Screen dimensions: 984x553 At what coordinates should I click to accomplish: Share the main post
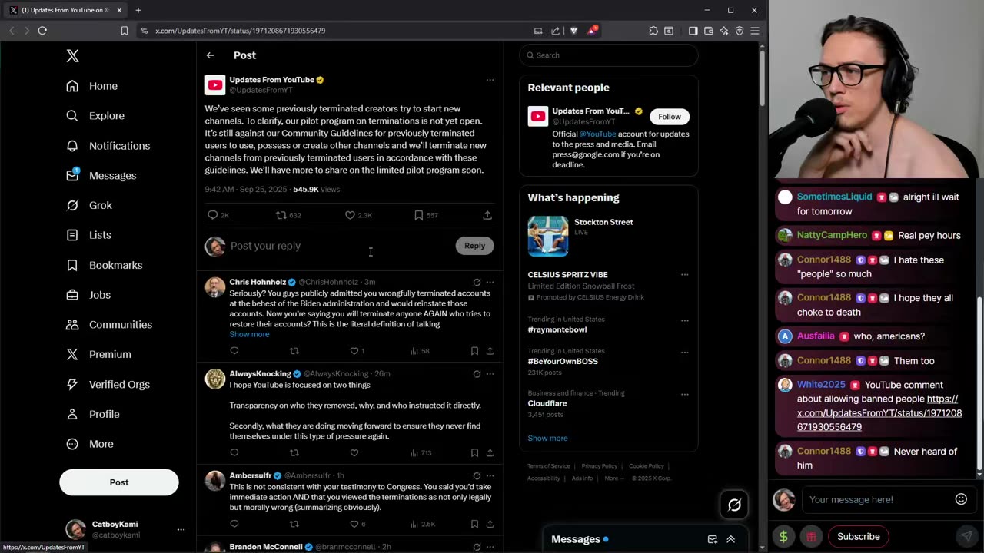click(x=487, y=215)
